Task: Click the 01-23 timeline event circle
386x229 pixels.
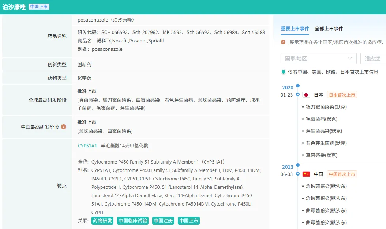Action: coord(298,95)
